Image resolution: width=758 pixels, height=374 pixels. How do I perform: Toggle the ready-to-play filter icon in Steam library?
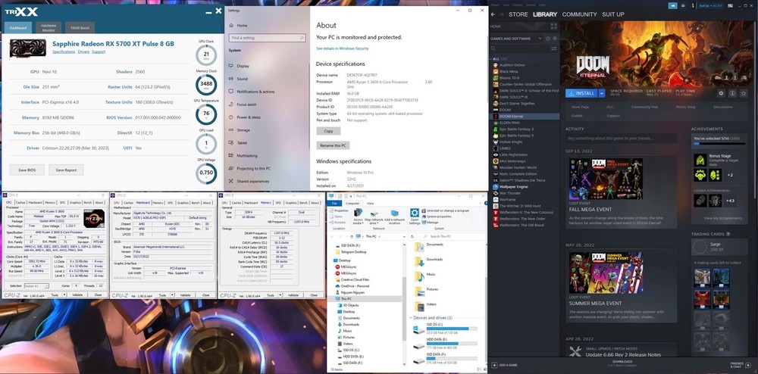point(555,39)
